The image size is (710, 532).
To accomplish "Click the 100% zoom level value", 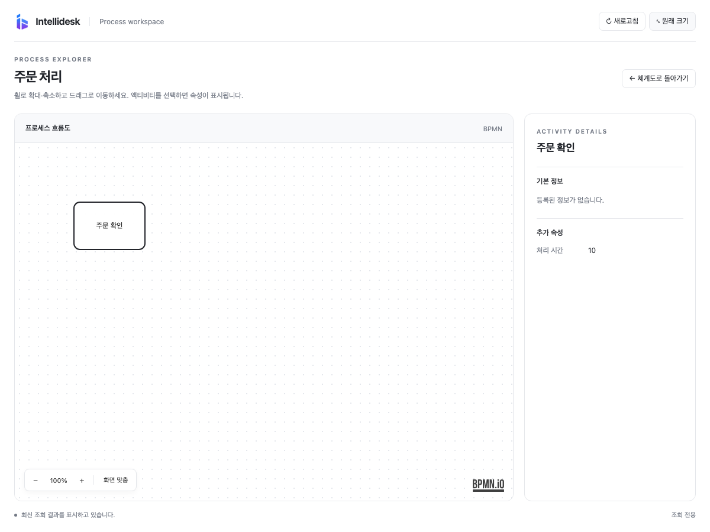I will [x=59, y=481].
